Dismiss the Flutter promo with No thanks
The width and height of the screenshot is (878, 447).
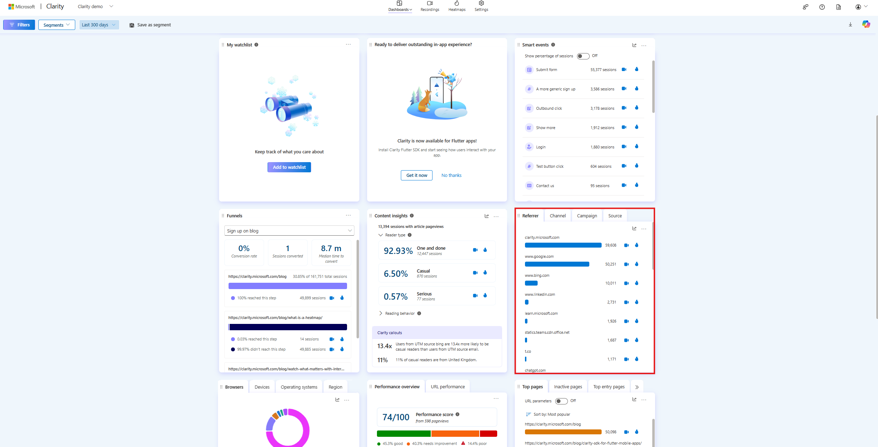(x=451, y=175)
